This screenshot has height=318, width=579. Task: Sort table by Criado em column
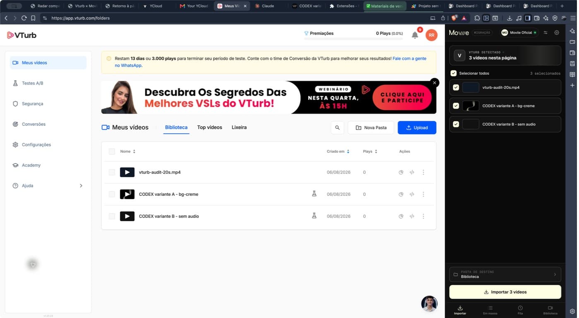click(x=338, y=152)
